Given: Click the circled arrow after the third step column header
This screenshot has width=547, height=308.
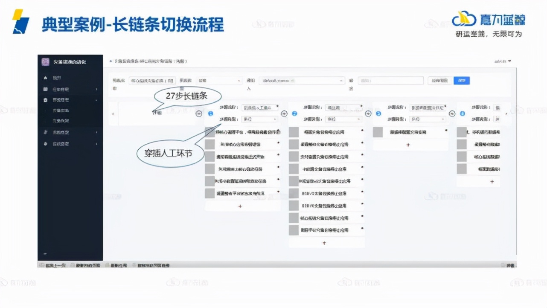Looking at the screenshot, I should 452,113.
